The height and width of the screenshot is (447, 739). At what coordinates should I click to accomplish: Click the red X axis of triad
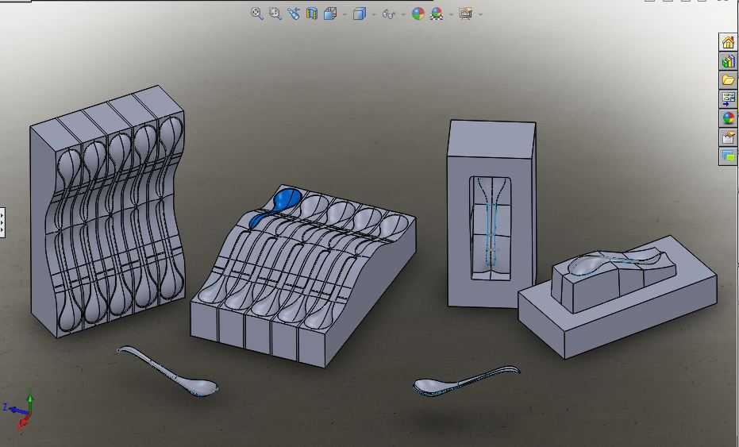point(24,422)
